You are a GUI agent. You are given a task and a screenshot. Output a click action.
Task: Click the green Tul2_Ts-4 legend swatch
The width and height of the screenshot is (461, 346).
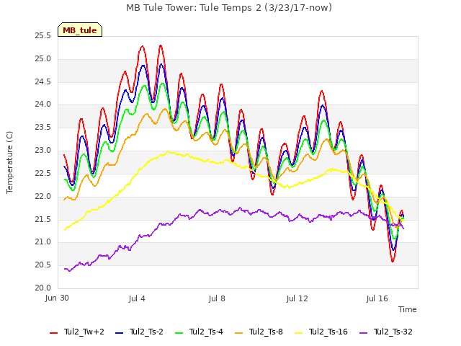[179, 333]
